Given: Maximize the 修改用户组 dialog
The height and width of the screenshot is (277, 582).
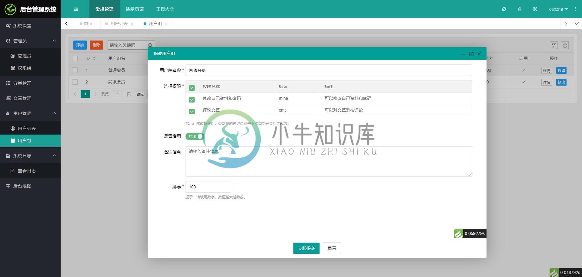Looking at the screenshot, I should pos(471,54).
